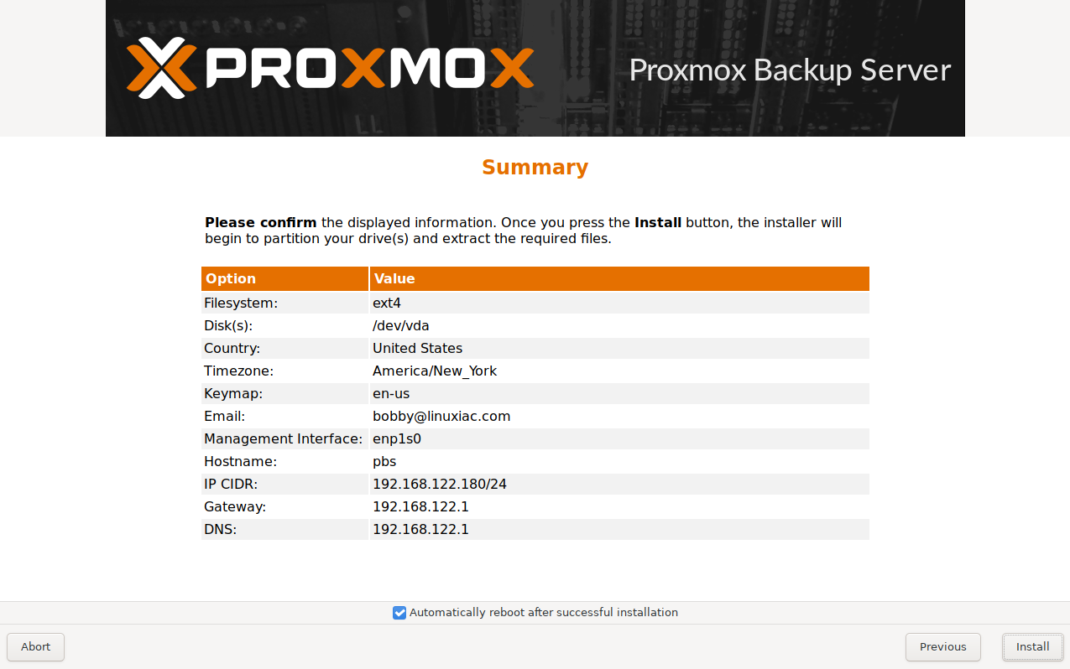Select the Country United States row
Screen dimensions: 1070x669
point(535,348)
